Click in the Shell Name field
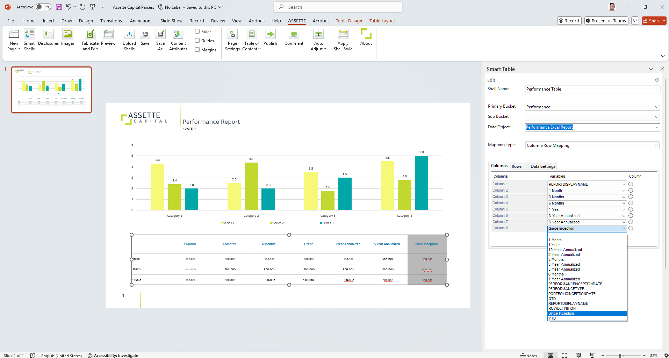 tap(592, 89)
